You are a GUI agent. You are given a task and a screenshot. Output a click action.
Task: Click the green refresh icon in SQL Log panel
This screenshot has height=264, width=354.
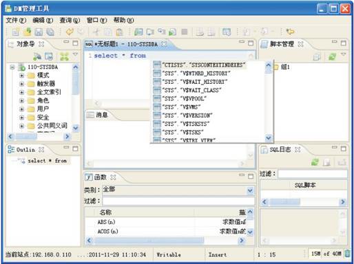coord(315,162)
